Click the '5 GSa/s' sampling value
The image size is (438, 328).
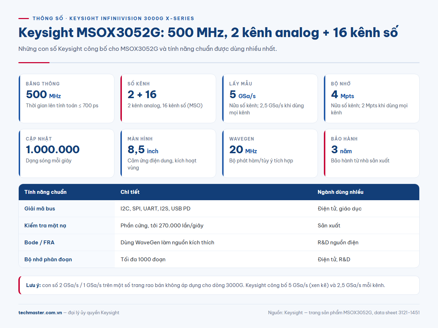pos(242,95)
